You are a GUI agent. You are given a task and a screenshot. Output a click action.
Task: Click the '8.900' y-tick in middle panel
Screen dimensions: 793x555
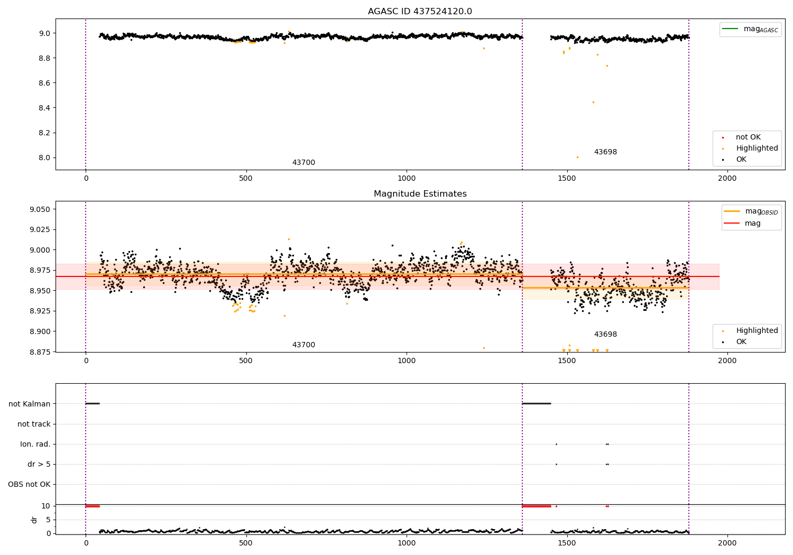40,331
